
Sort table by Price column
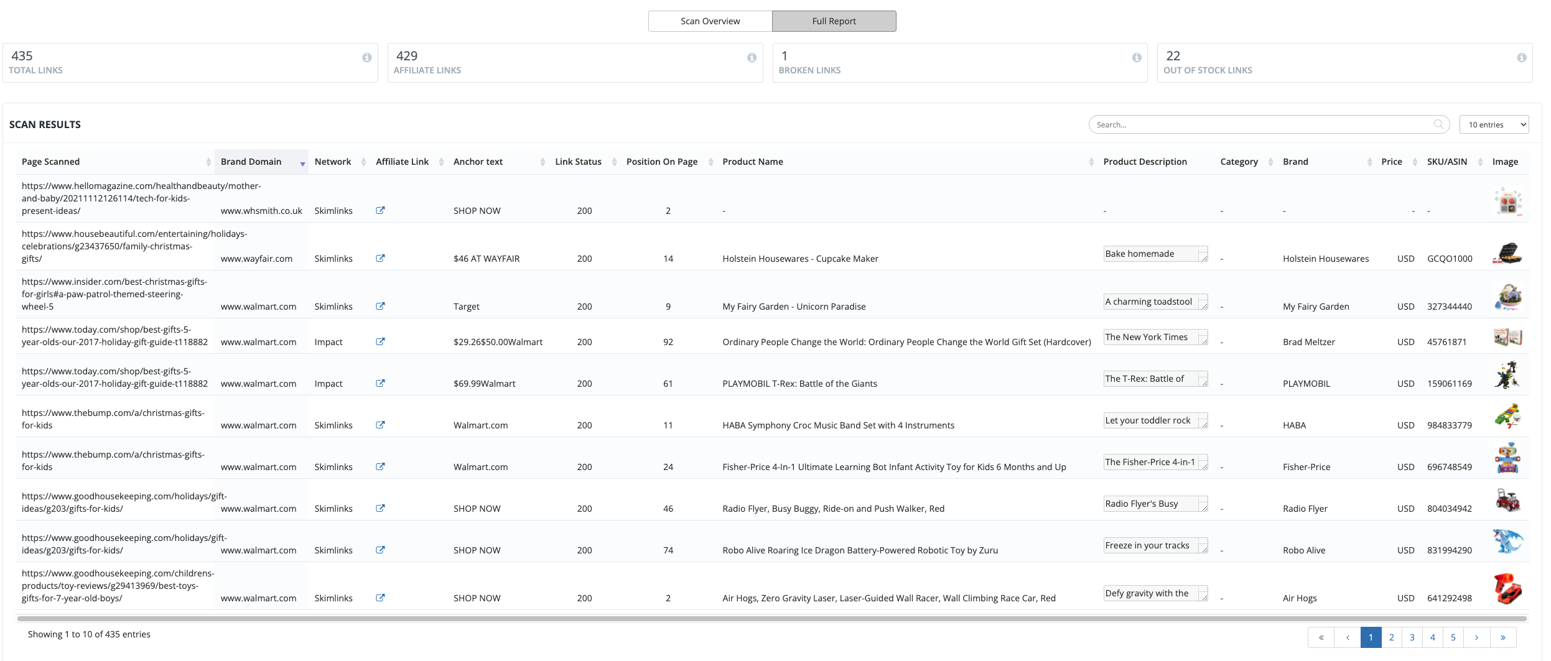point(1398,162)
